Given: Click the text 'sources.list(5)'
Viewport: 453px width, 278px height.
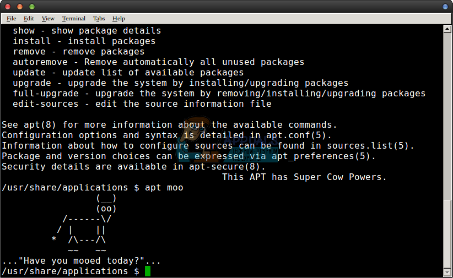Looking at the screenshot, I should [368, 146].
